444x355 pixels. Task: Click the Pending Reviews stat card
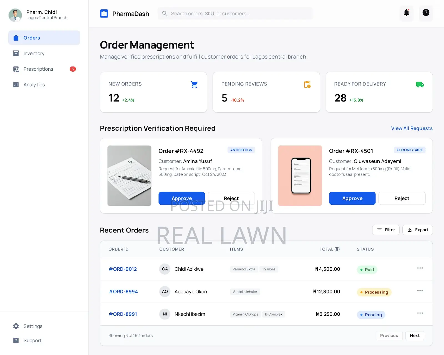tap(266, 92)
